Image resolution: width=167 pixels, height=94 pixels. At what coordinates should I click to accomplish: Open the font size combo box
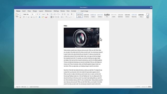[x=34, y=14]
